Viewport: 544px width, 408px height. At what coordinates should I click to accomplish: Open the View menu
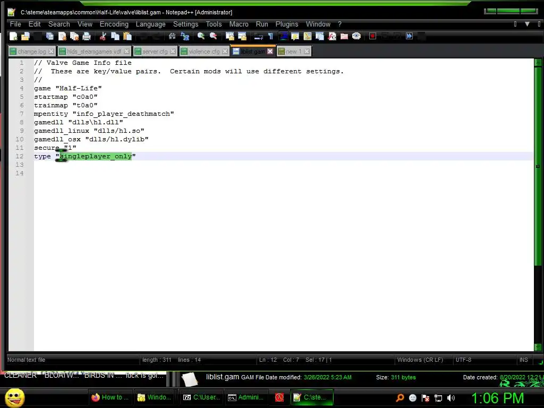(85, 24)
